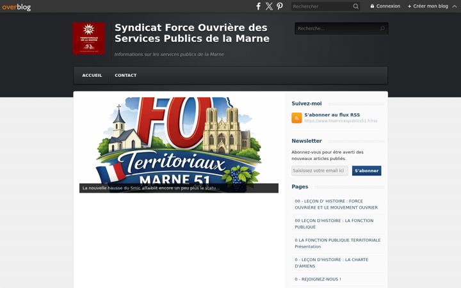Open the CONTACT menu item
This screenshot has height=288, width=461.
pos(125,76)
